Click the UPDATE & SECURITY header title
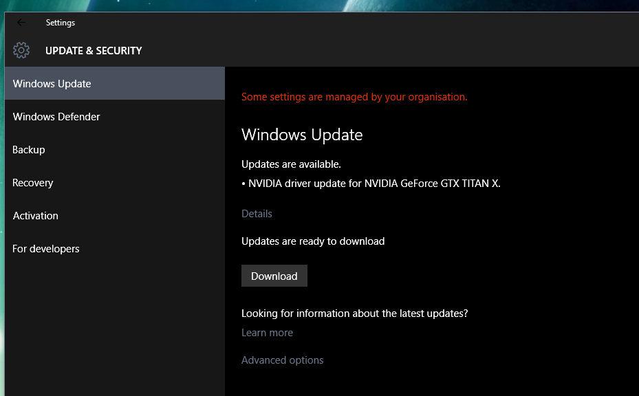This screenshot has width=639, height=396. [94, 50]
